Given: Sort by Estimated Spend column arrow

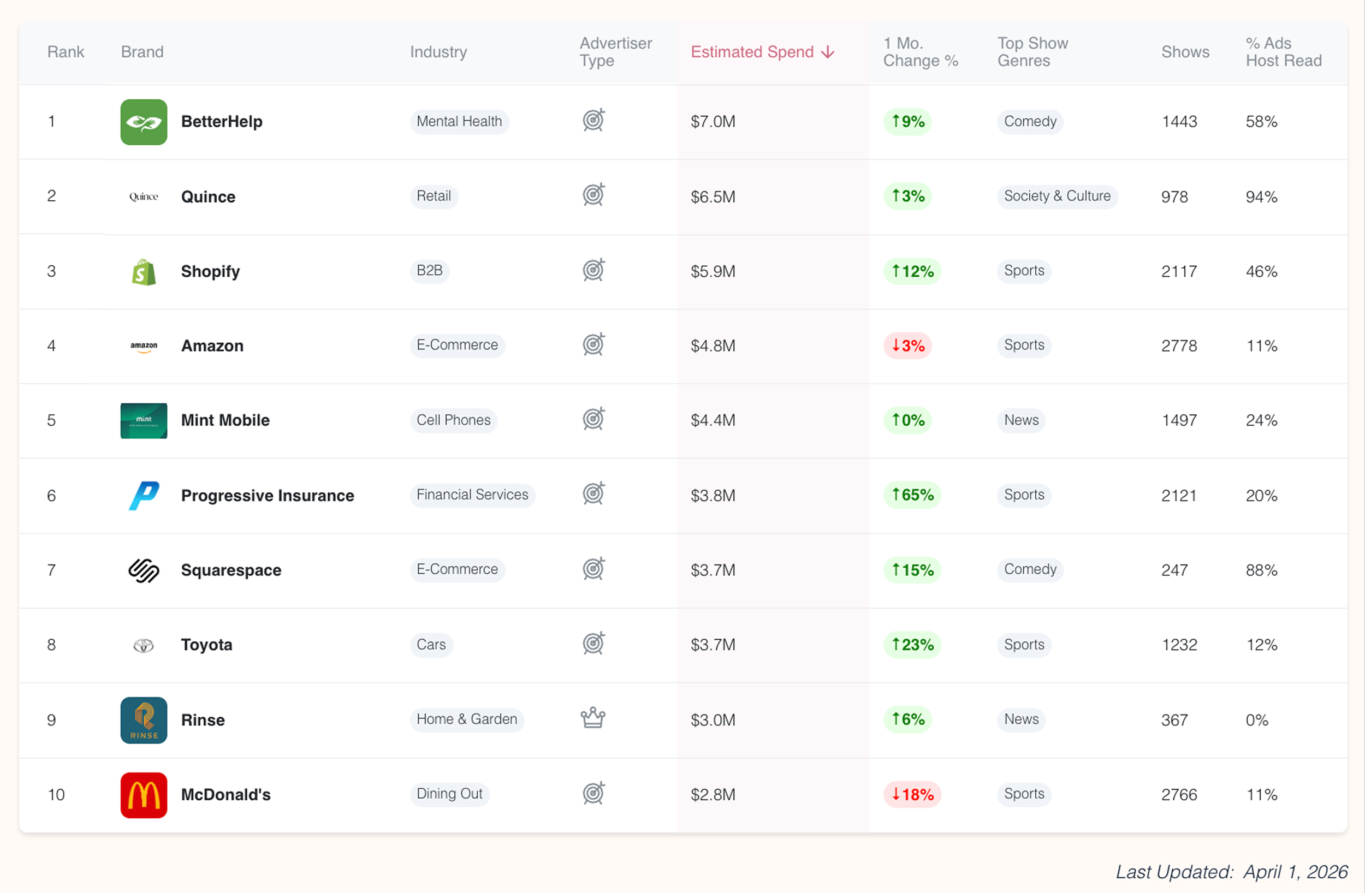Looking at the screenshot, I should click(828, 52).
